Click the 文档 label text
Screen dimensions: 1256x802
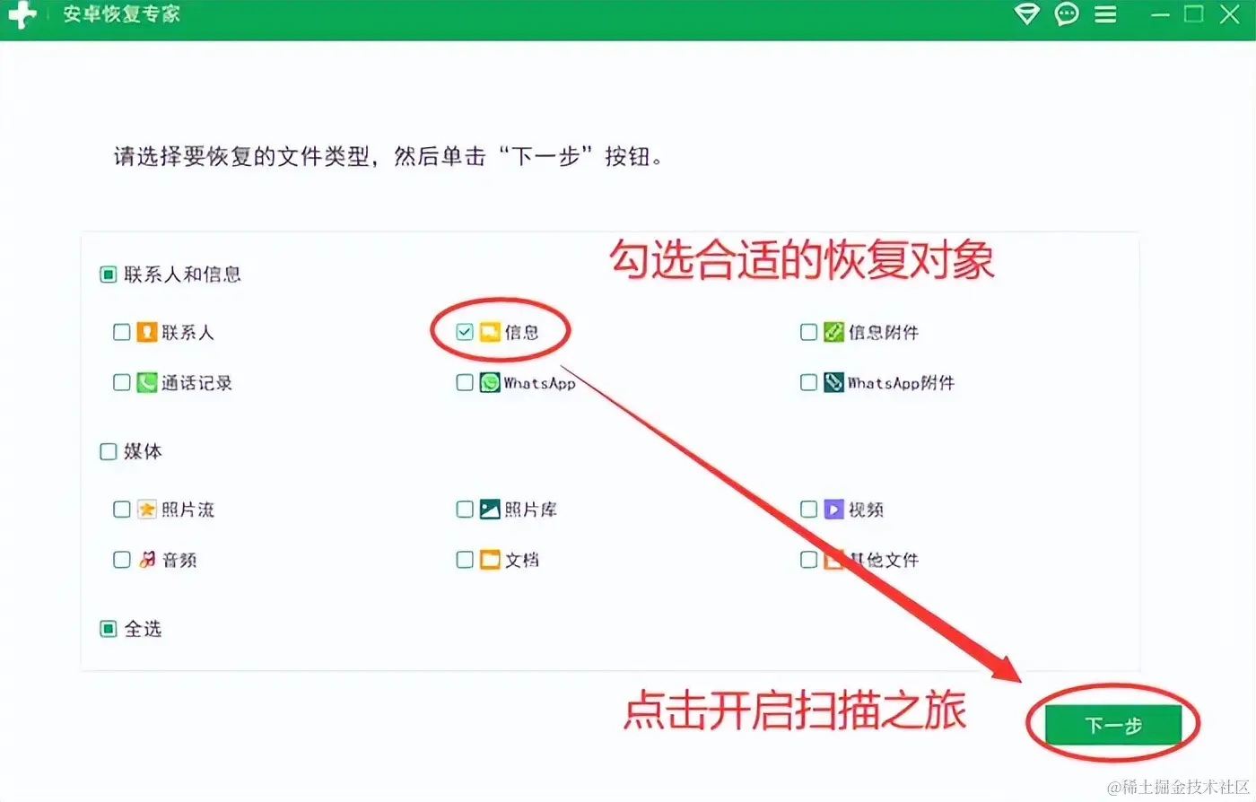coord(521,560)
